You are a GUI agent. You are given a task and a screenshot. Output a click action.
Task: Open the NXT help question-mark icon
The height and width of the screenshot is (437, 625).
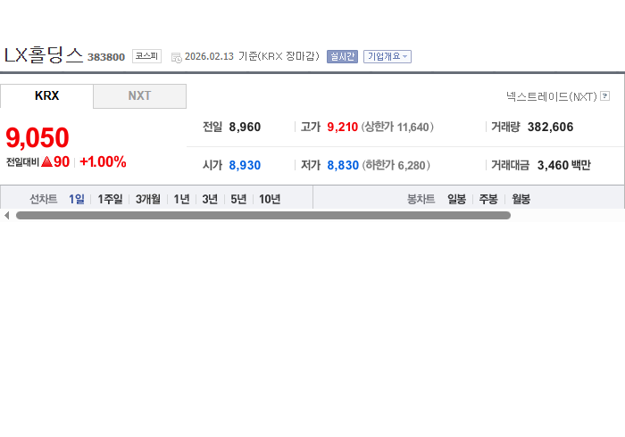(604, 96)
